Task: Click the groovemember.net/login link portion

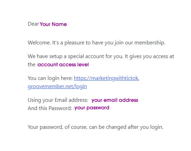Action: pyautogui.click(x=57, y=86)
